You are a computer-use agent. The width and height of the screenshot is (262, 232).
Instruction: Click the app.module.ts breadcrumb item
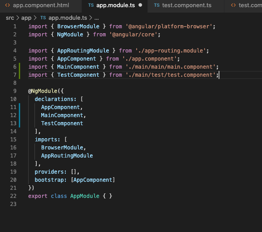pos(68,18)
